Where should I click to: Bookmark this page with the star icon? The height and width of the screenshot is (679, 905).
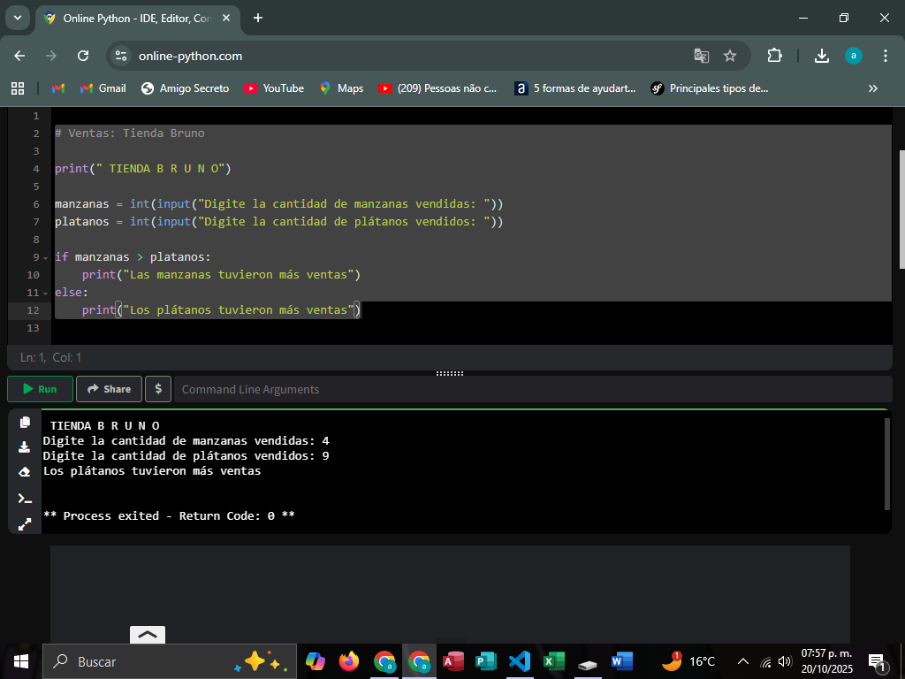click(730, 56)
